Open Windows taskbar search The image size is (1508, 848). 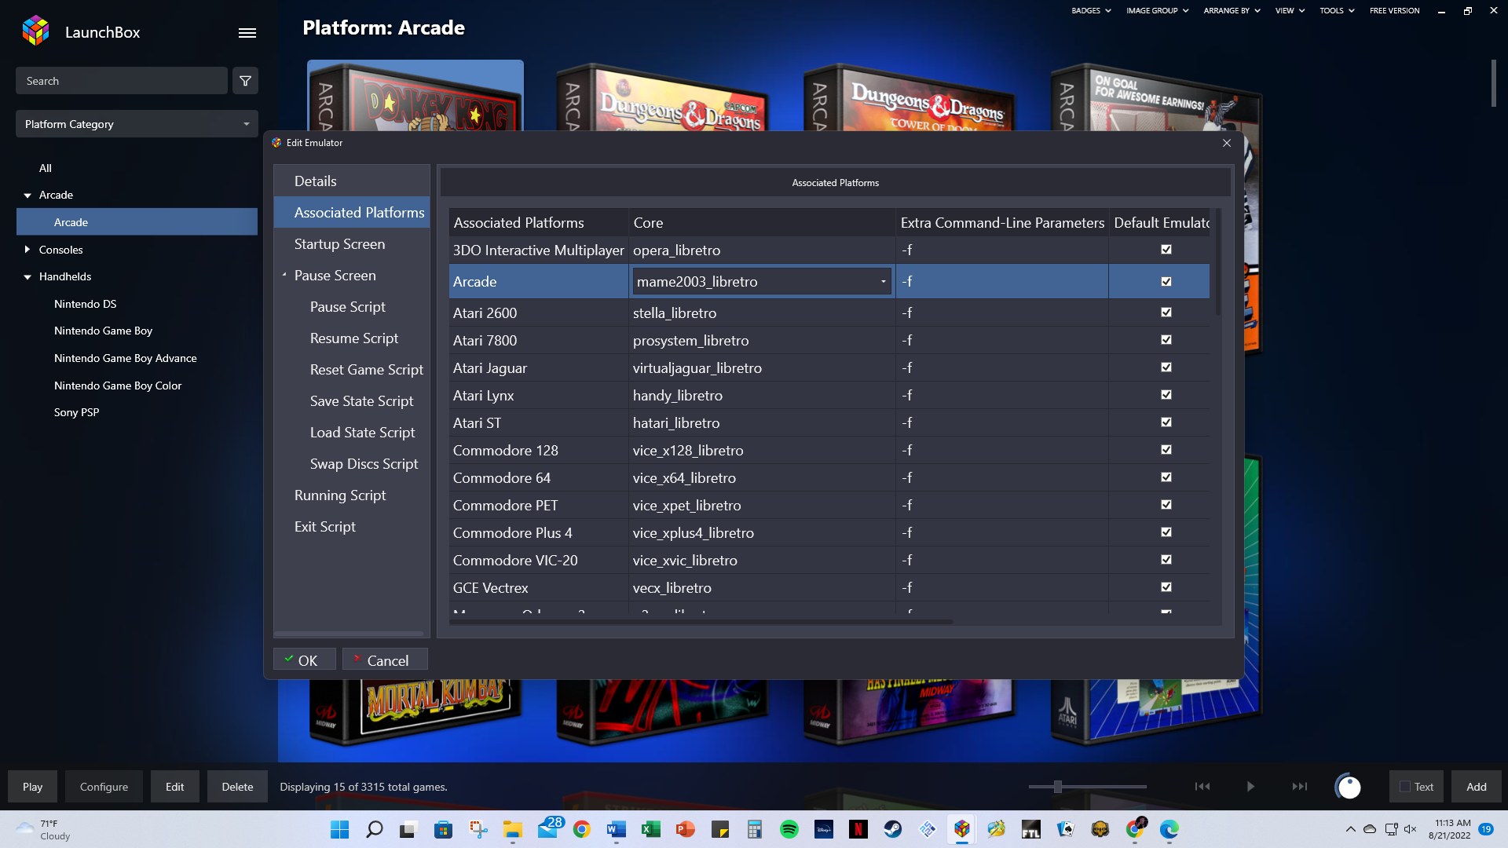click(374, 829)
